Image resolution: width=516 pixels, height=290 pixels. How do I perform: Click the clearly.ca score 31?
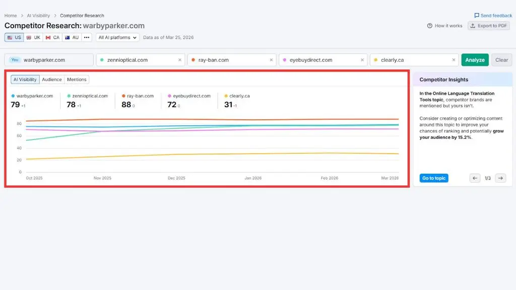228,105
